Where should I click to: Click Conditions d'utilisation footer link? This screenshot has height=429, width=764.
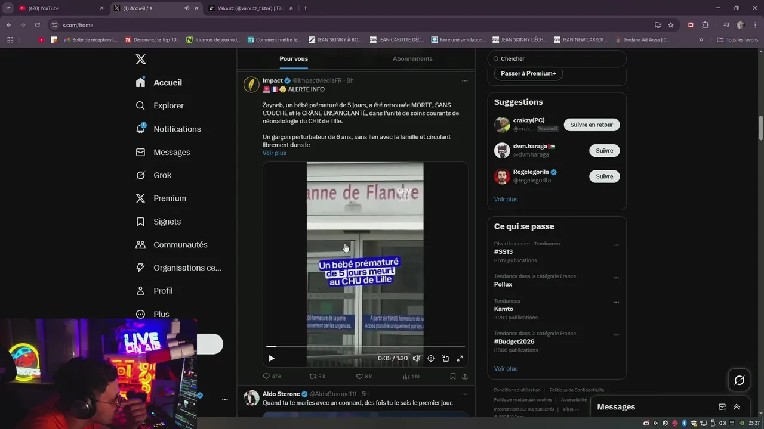pyautogui.click(x=517, y=390)
